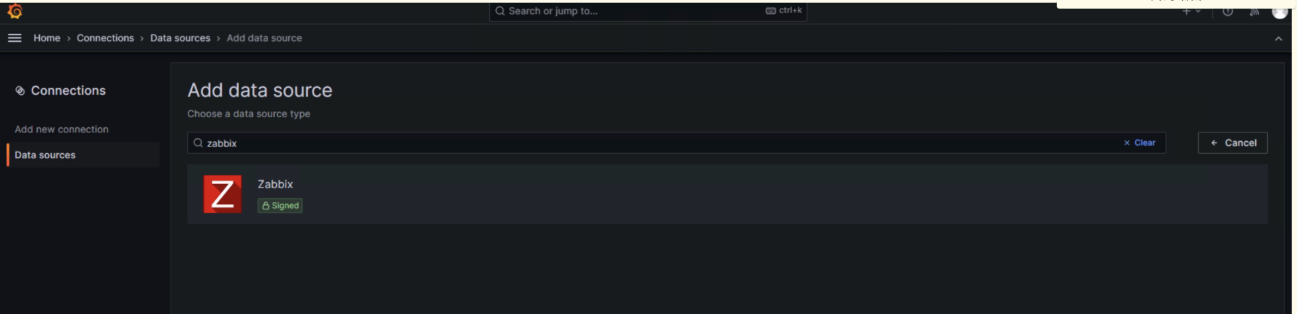1297x314 pixels.
Task: Clear the zabbix filter text
Action: coord(1139,143)
